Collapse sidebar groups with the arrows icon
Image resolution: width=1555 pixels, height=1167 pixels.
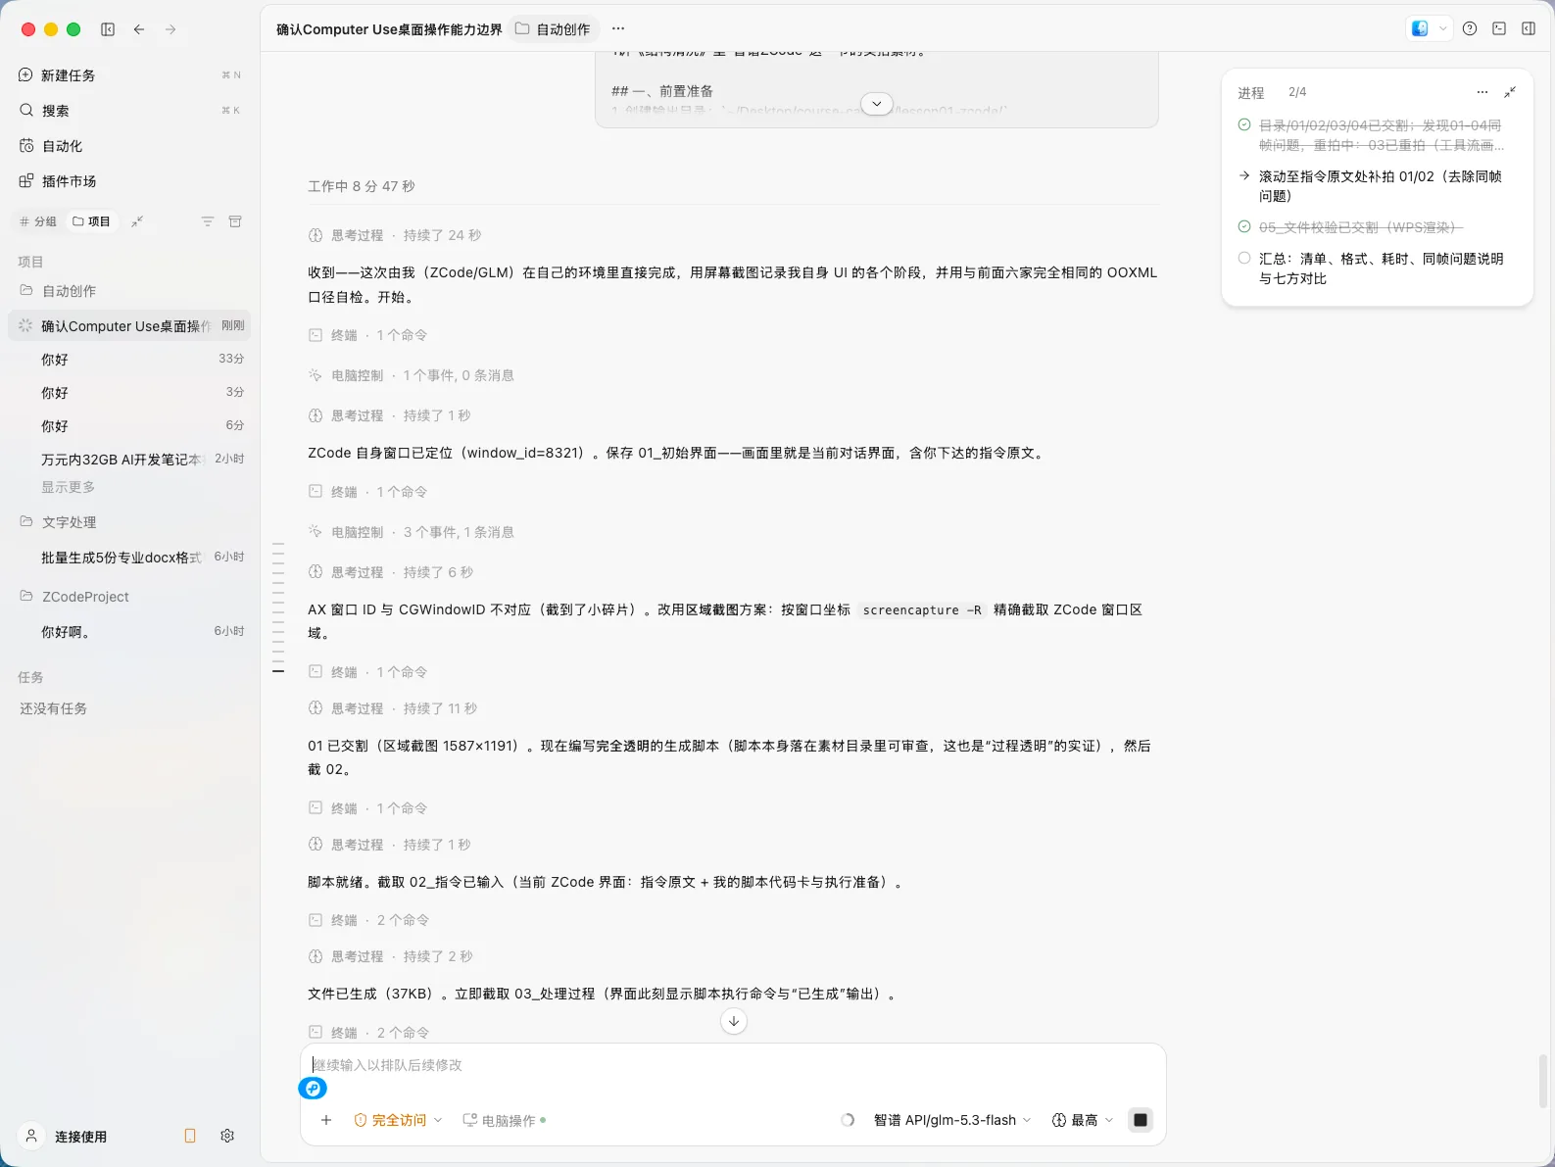click(137, 221)
